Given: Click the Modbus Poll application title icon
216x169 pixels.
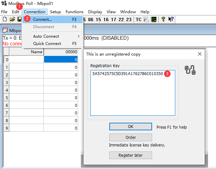Looking at the screenshot, I should tap(4, 3).
